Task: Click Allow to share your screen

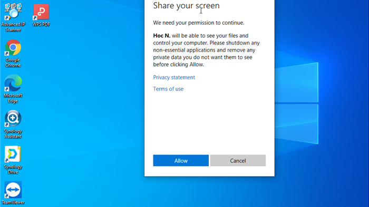Action: [181, 161]
